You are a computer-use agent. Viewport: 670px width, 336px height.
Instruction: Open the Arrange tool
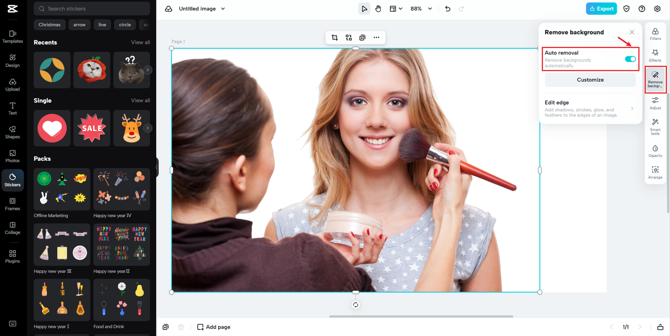[x=655, y=172]
